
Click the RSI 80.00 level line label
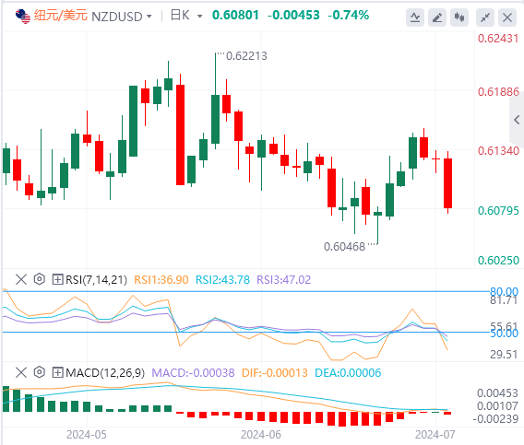[504, 292]
